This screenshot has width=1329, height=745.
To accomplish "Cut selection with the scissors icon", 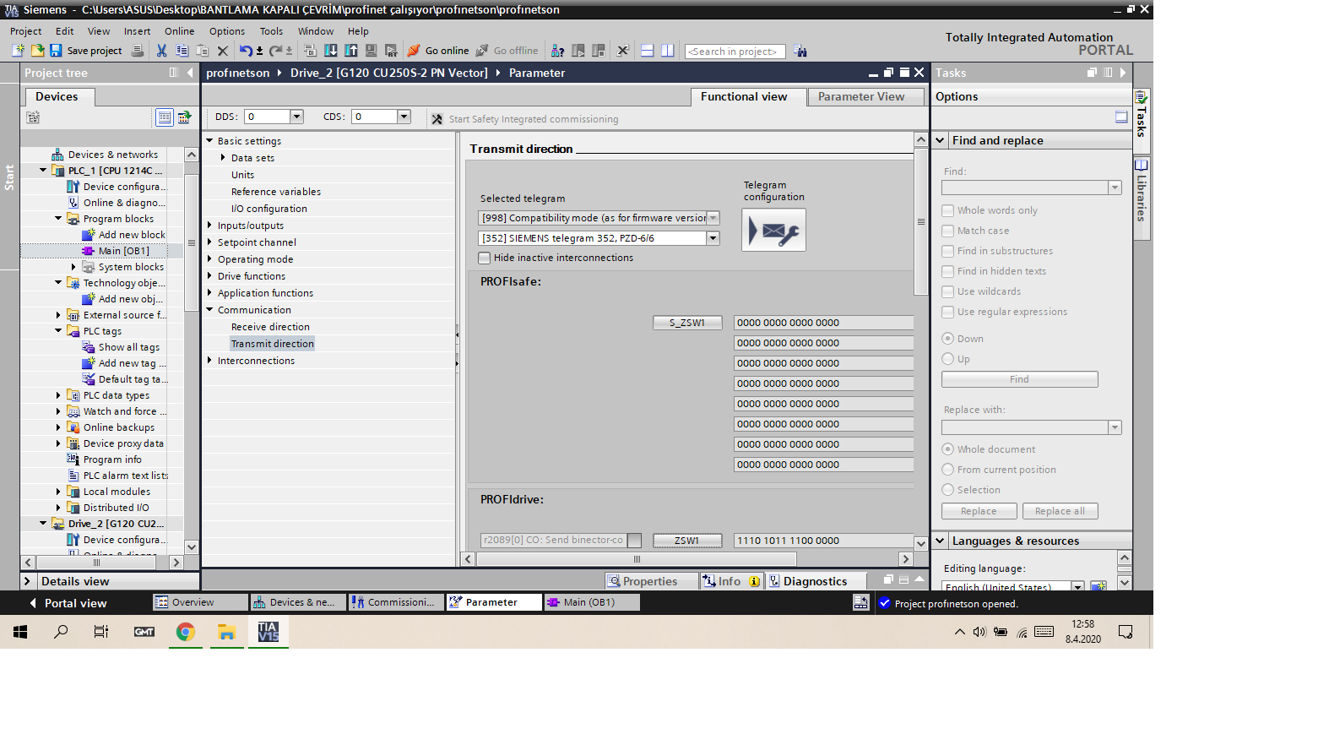I will point(161,51).
